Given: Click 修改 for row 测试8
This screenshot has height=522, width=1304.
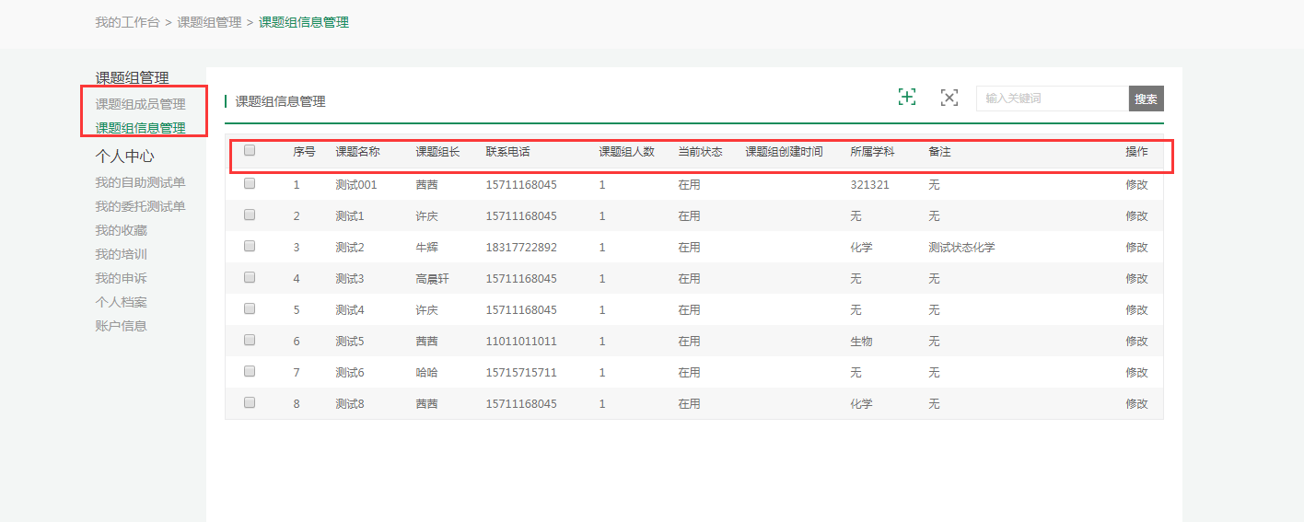Looking at the screenshot, I should 1136,404.
